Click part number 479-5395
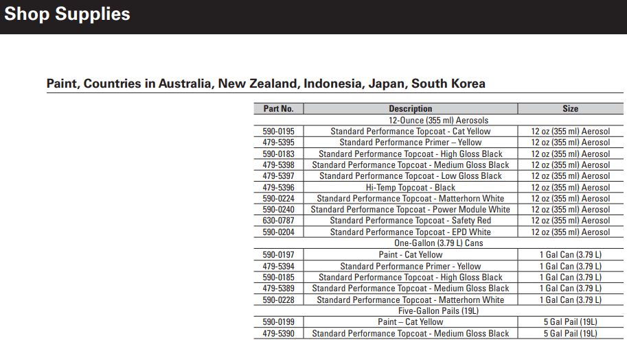The image size is (627, 342). click(x=278, y=143)
